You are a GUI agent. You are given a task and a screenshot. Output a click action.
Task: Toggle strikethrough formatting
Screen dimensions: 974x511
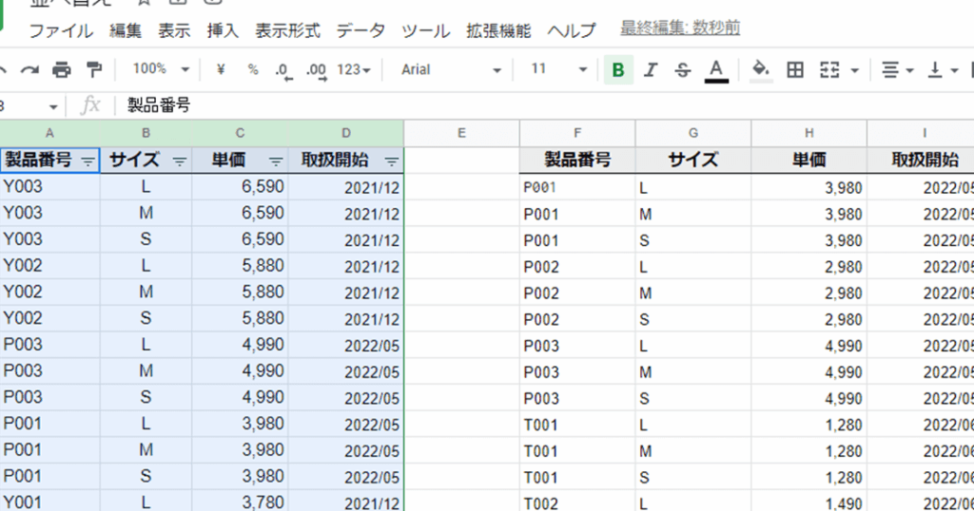(682, 69)
